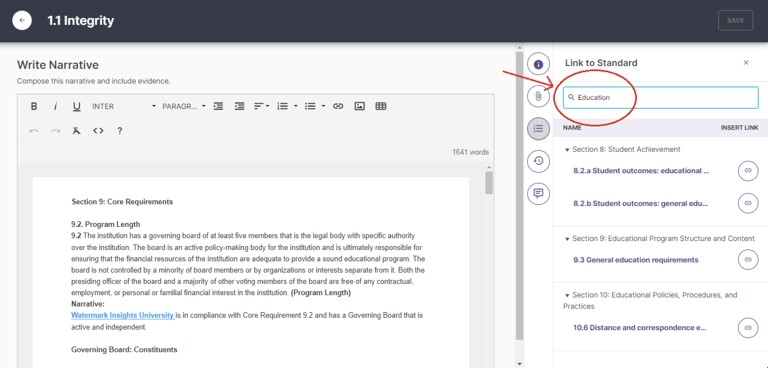
Task: Select the standards list panel icon
Action: pyautogui.click(x=538, y=129)
